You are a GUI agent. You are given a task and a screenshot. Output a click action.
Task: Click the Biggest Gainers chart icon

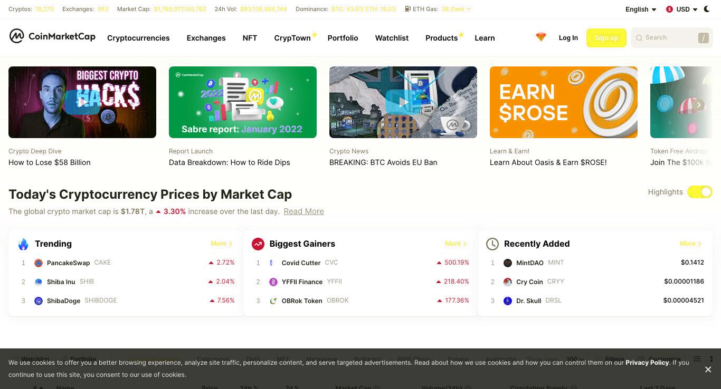pyautogui.click(x=258, y=244)
